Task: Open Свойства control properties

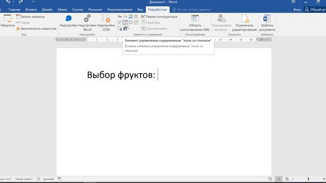Action: 151,22
